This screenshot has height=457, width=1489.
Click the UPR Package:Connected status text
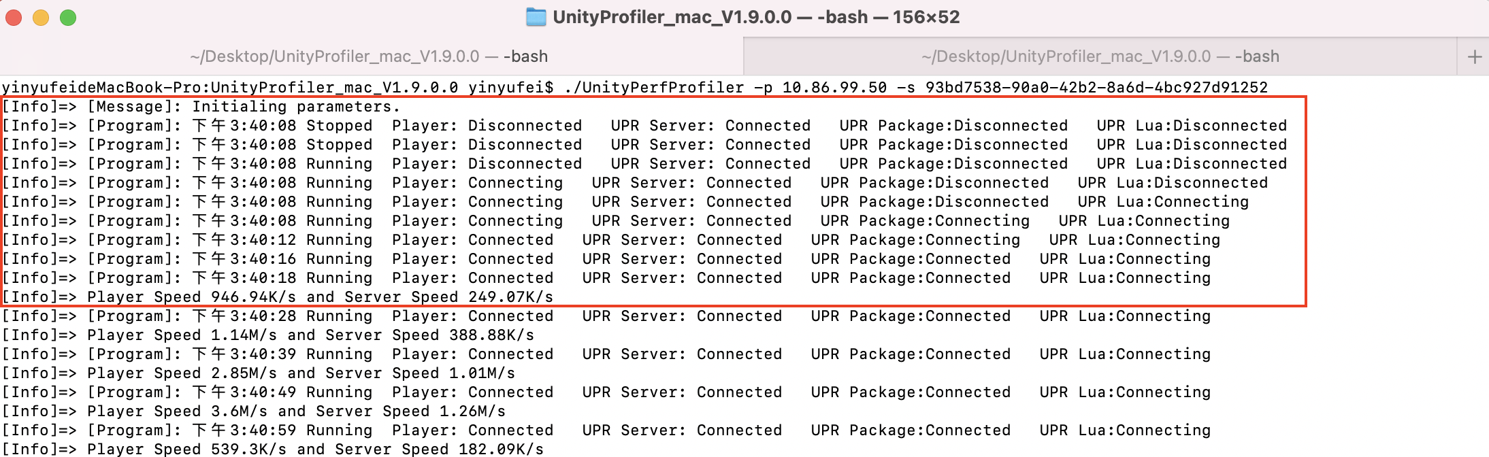coord(912,258)
